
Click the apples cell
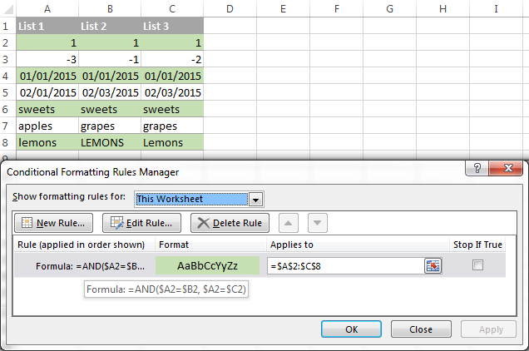(47, 126)
